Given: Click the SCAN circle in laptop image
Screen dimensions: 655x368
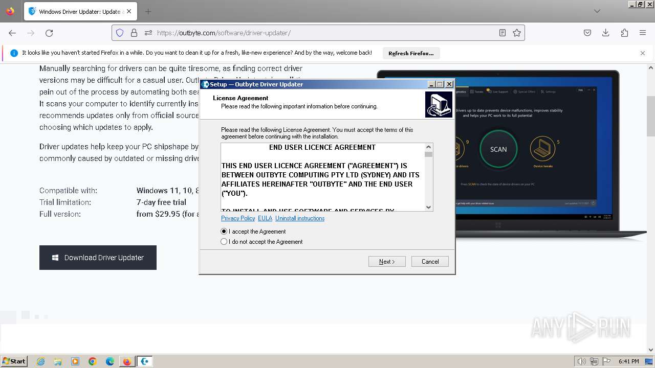Looking at the screenshot, I should pos(498,149).
